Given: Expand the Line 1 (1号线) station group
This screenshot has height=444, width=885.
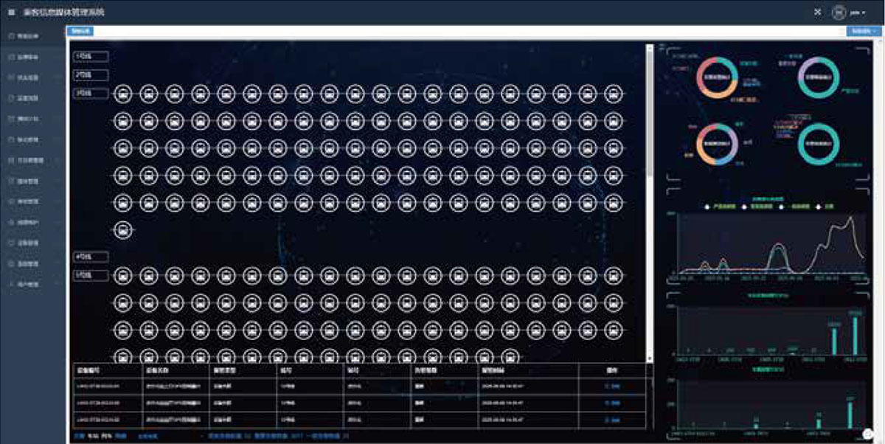Looking at the screenshot, I should (91, 56).
